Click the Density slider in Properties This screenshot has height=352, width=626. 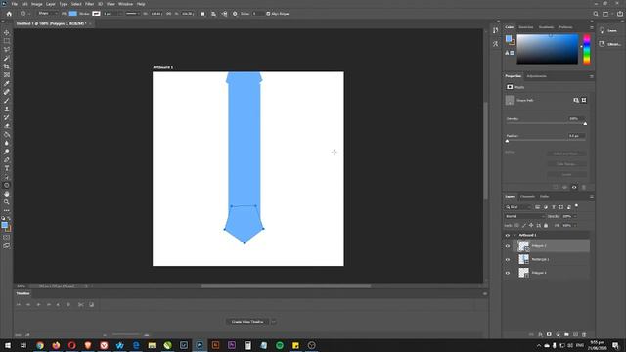click(546, 124)
